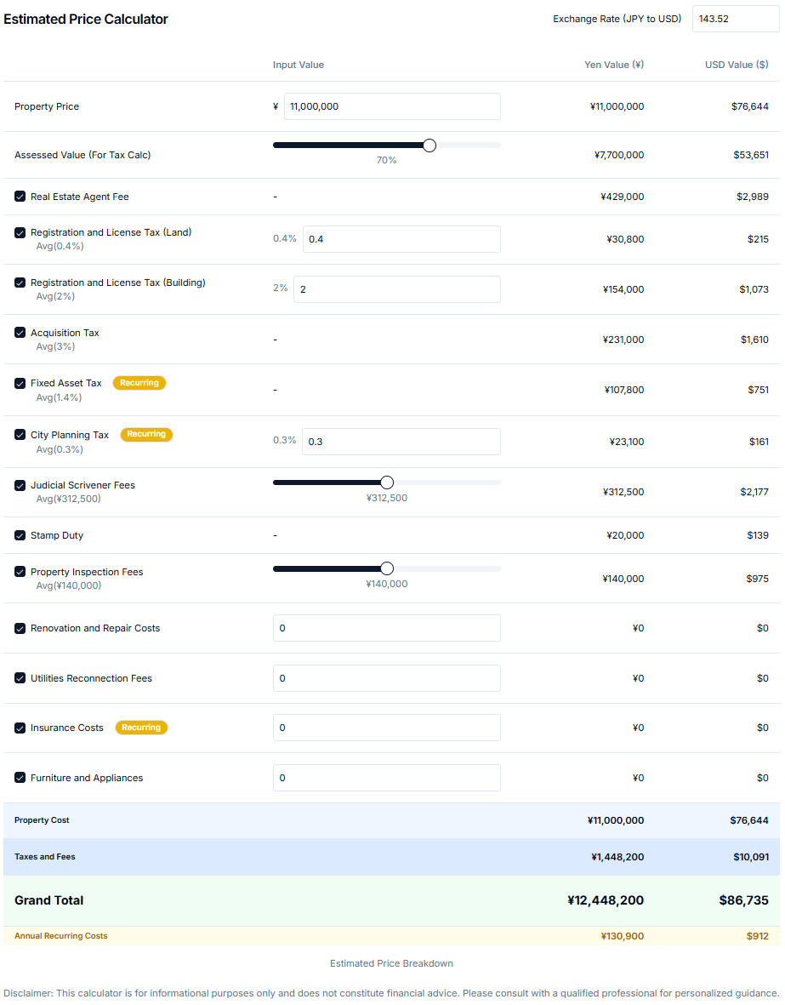Click the Exchange Rate input field

pos(736,19)
